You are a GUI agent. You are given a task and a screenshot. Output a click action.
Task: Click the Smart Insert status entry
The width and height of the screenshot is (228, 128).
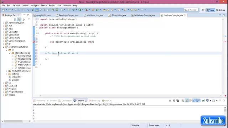tap(154, 126)
